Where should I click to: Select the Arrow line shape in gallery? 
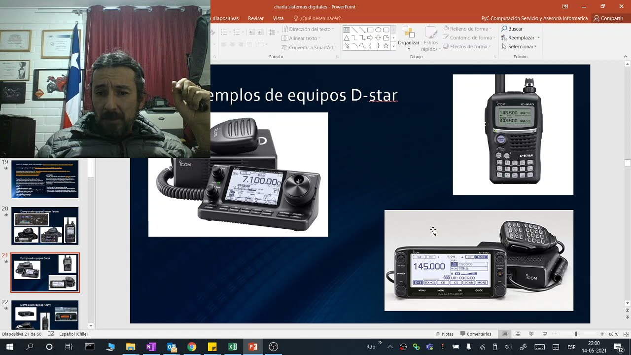(x=362, y=30)
